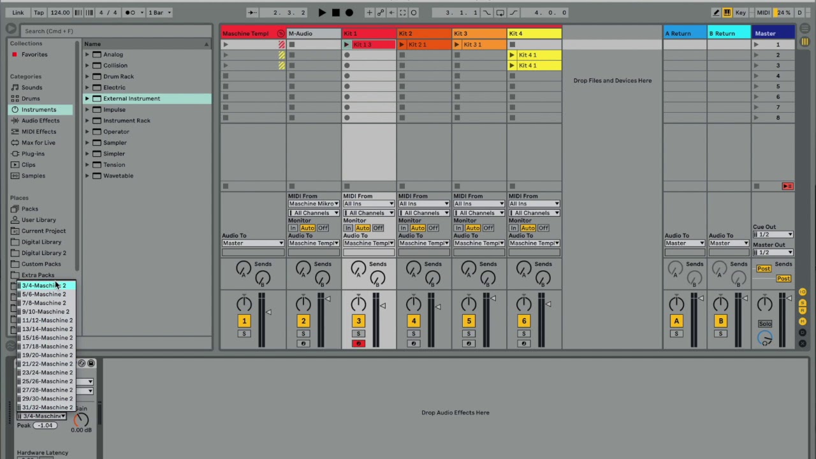The width and height of the screenshot is (816, 459).
Task: Toggle the Arrangement Loop switch
Action: 500,13
